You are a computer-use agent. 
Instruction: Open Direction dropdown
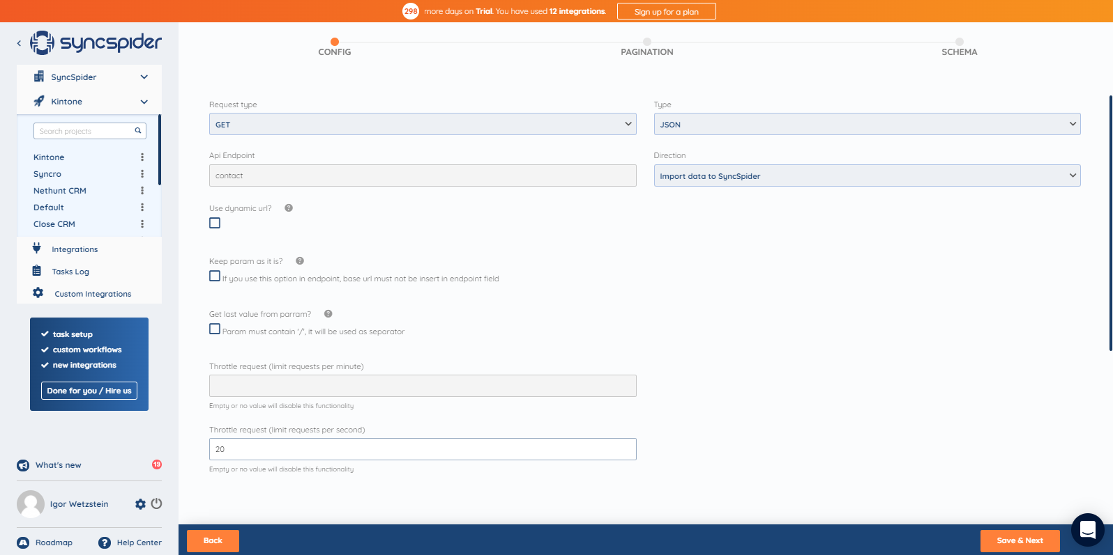pos(867,175)
